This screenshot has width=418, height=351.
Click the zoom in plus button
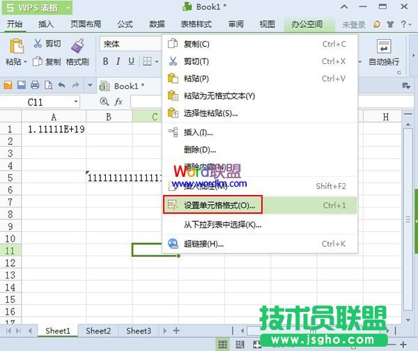click(x=403, y=345)
